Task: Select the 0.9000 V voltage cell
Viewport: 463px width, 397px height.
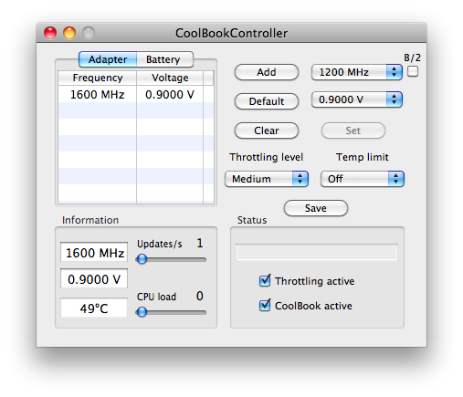Action: click(170, 95)
